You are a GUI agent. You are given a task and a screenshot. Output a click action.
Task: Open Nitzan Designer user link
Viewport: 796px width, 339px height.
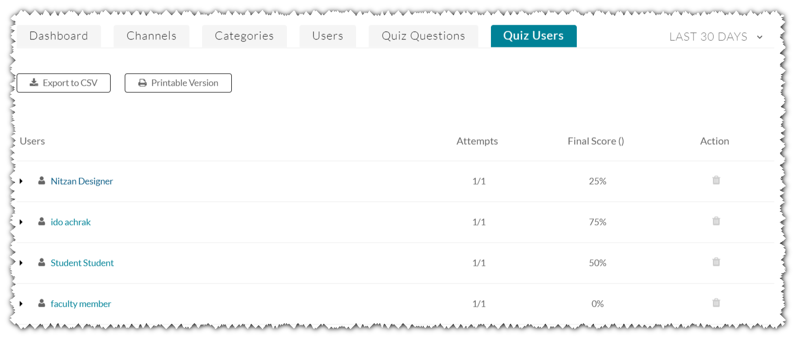click(x=82, y=181)
